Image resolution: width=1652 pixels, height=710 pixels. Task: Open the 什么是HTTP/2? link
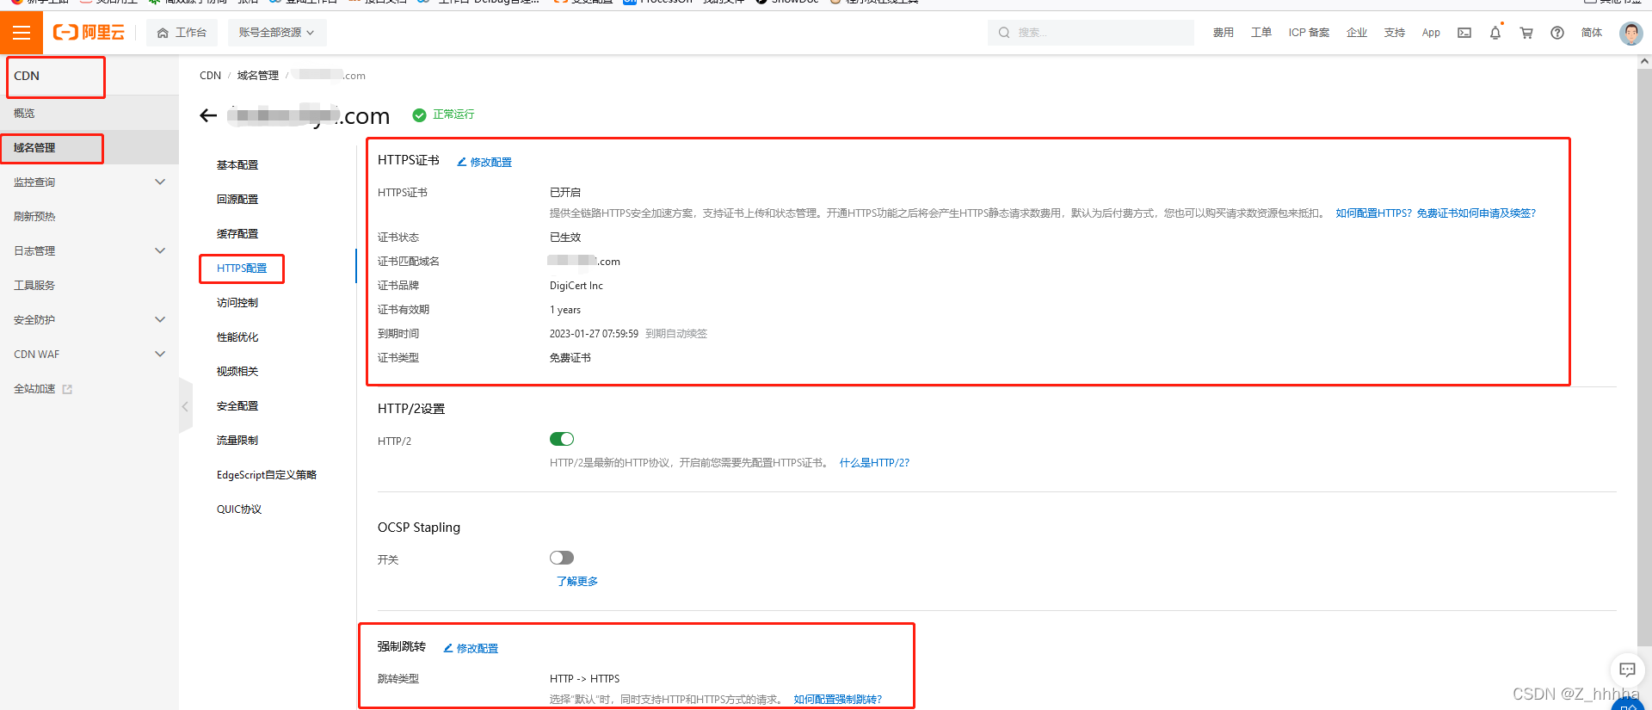(x=874, y=463)
